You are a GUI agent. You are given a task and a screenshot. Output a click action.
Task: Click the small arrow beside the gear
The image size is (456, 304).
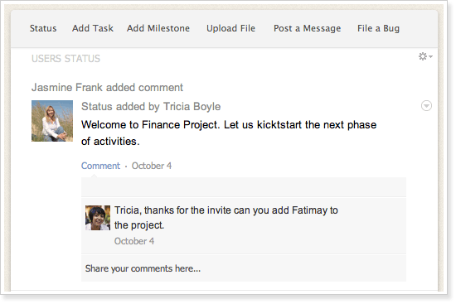pos(430,56)
